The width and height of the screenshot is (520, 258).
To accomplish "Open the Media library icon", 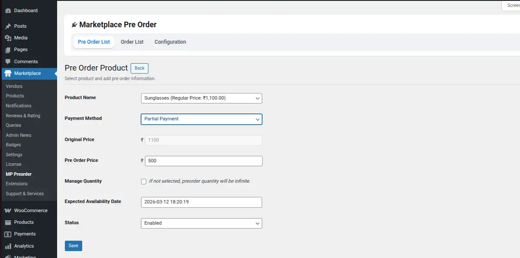I will click(x=9, y=38).
